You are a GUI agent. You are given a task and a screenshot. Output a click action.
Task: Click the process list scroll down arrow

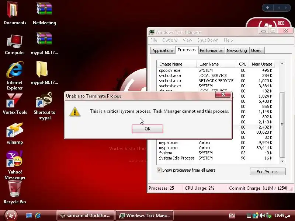[282, 161]
